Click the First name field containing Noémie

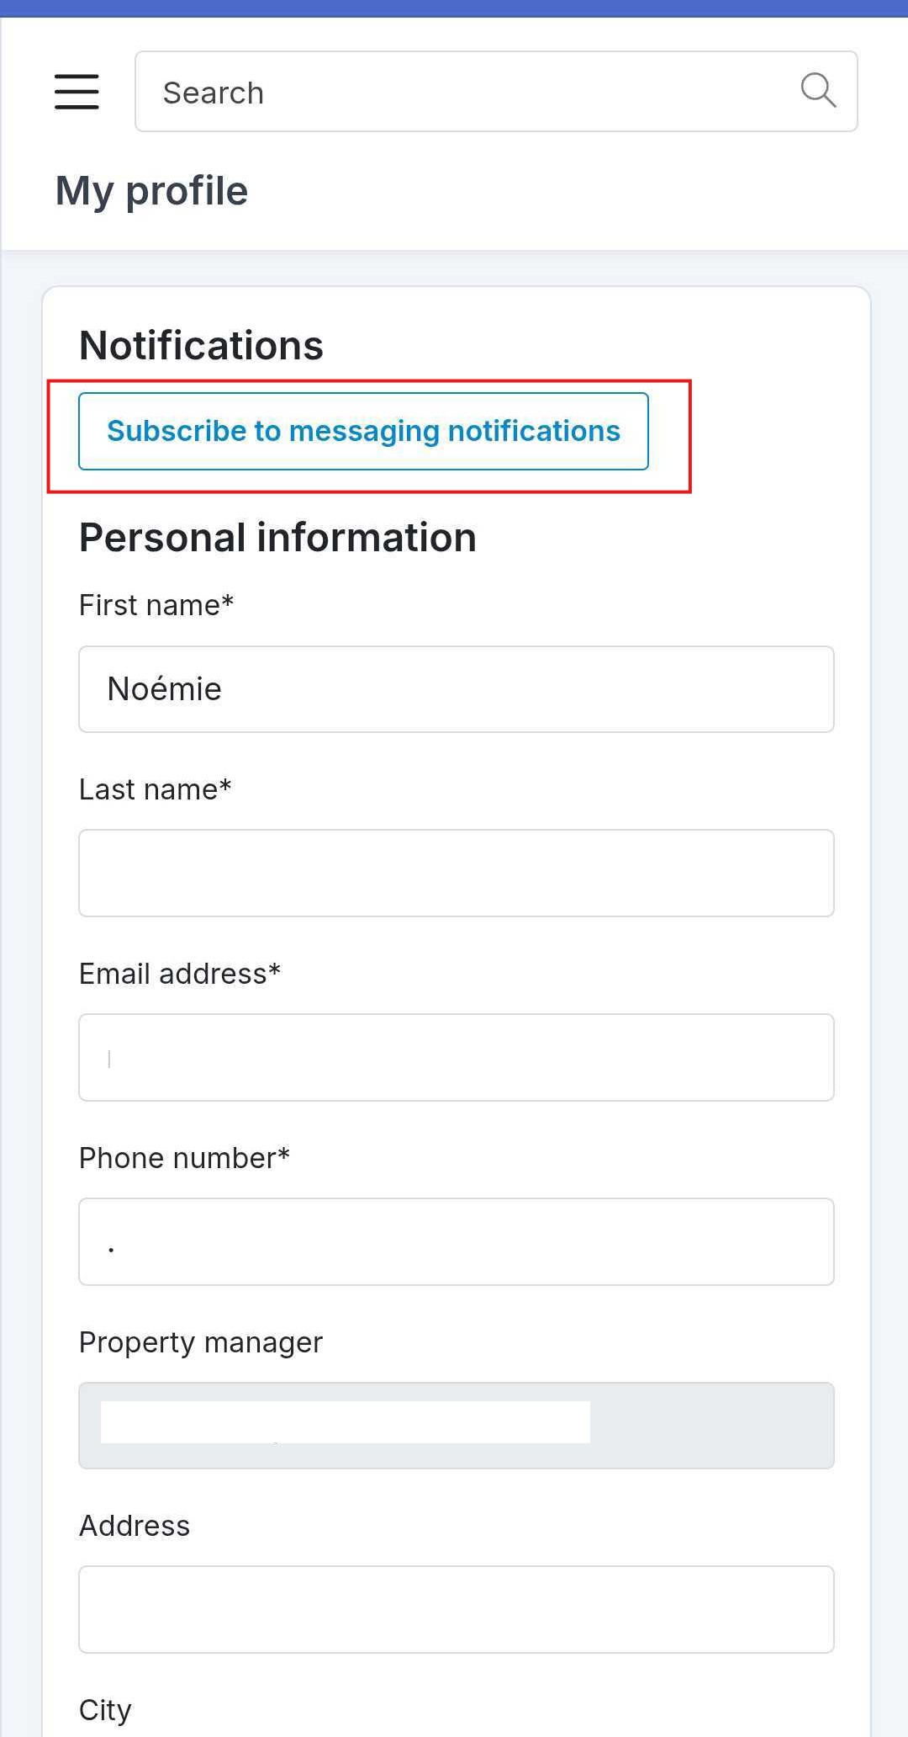click(457, 689)
